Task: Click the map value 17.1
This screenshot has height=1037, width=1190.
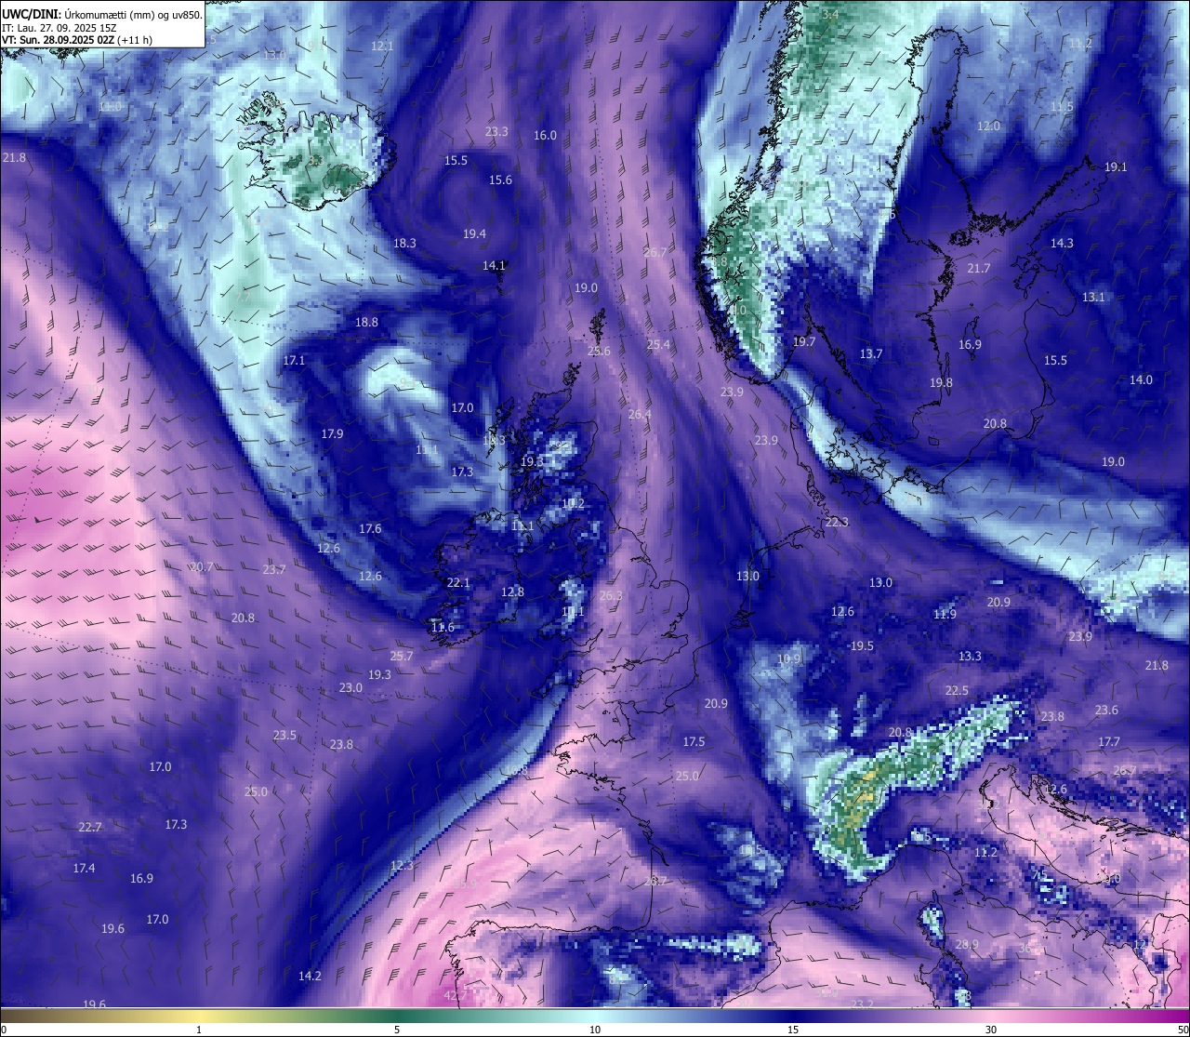Action: [x=294, y=359]
